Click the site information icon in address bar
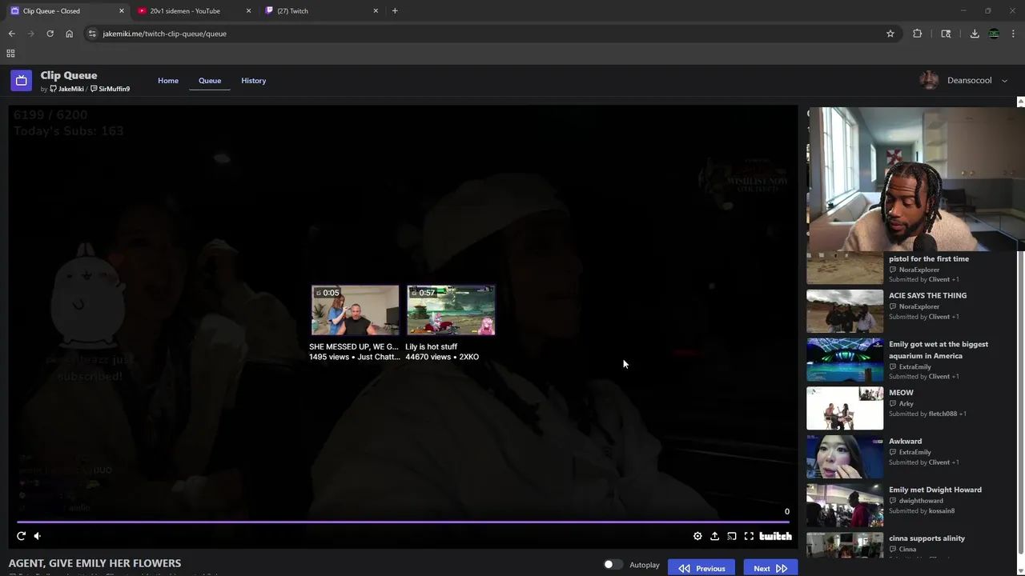 (92, 34)
